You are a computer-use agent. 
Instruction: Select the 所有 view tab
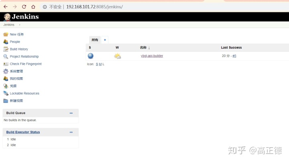(95, 40)
